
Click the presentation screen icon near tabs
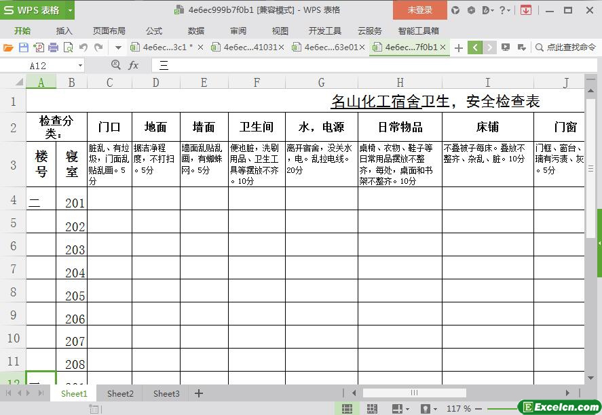click(506, 47)
